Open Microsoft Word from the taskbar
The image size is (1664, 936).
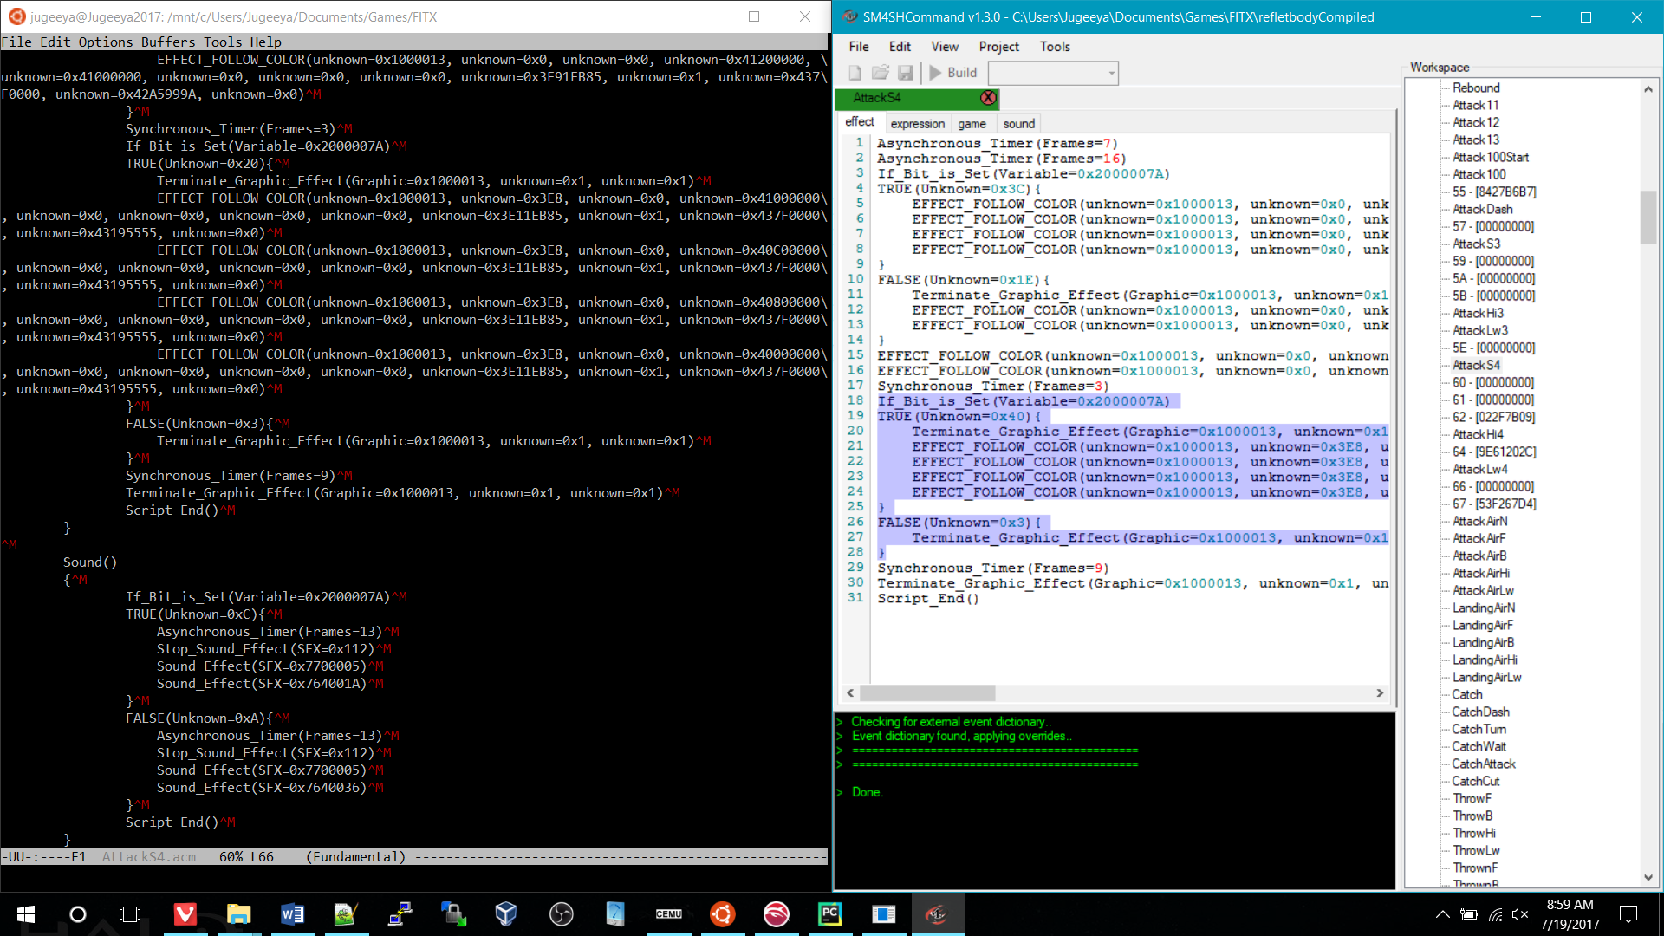pos(292,914)
